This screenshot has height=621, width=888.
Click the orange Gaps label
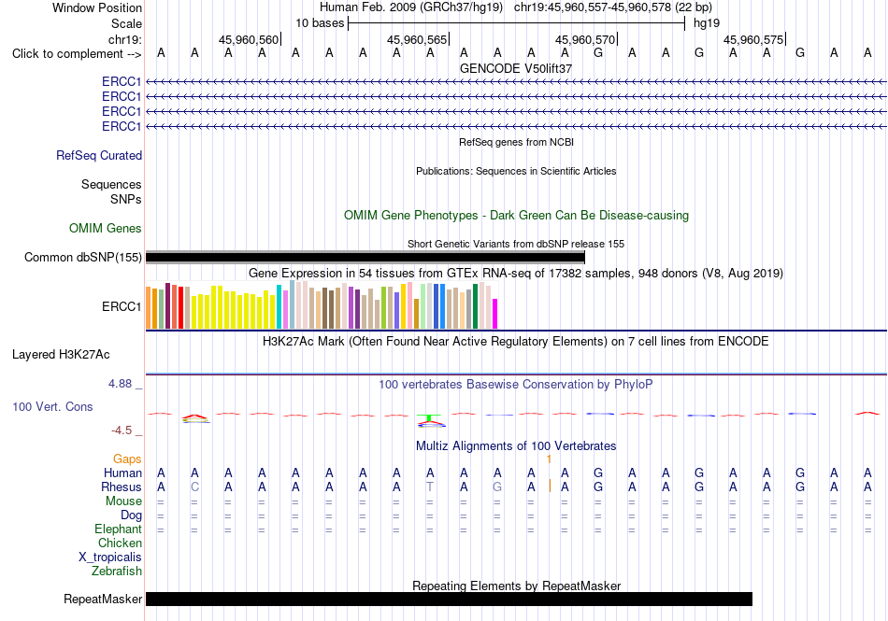[127, 459]
